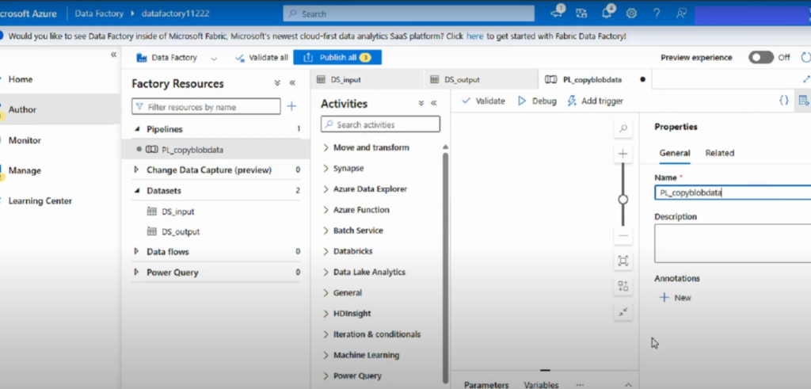This screenshot has width=811, height=389.
Task: Toggle the Preview experience switch
Action: point(761,57)
